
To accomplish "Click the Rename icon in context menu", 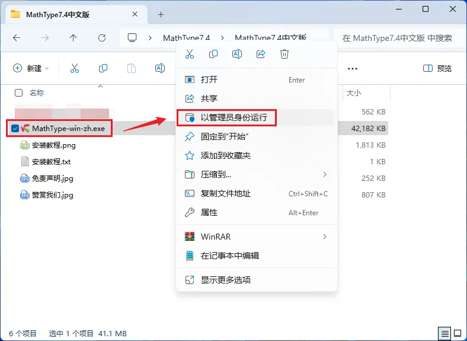I will (237, 54).
